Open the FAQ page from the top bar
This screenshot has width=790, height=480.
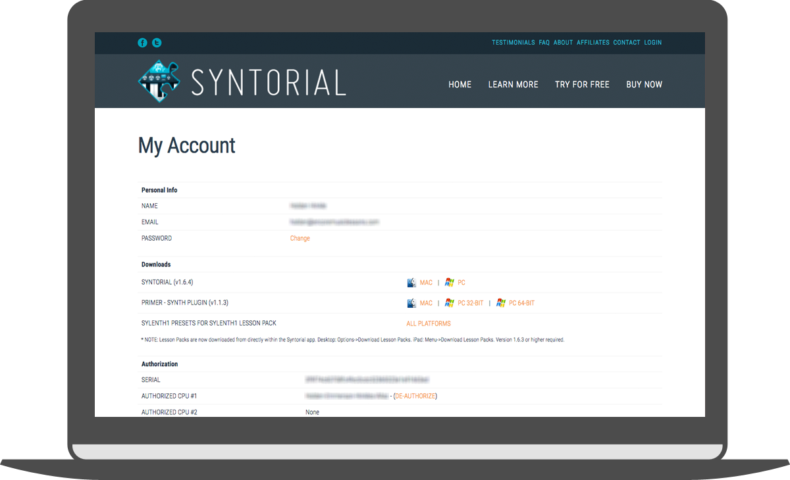[544, 42]
